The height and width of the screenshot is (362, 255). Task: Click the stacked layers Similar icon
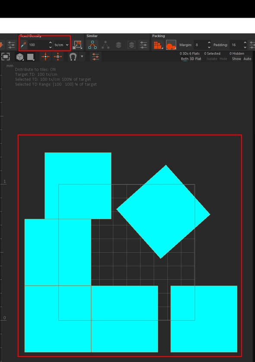118,45
